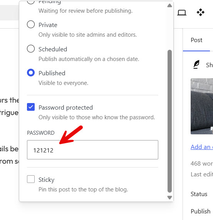Open the featured image thumbnail
Screen dimensions: 213x220
(202, 106)
